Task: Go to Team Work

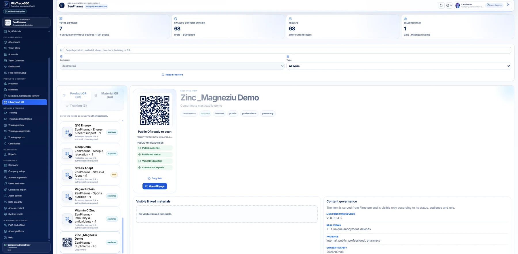Action: click(x=25, y=48)
